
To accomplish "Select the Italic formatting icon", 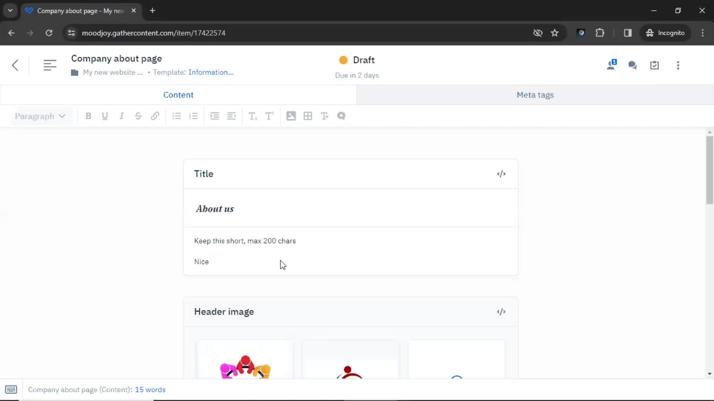I will click(x=121, y=116).
